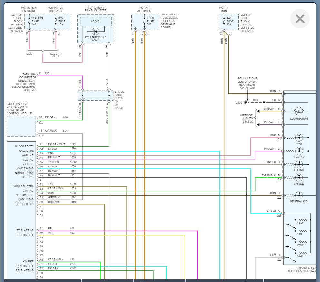Click the LOGIC block in instrument cluster
This screenshot has height=282, width=320.
coord(95,21)
